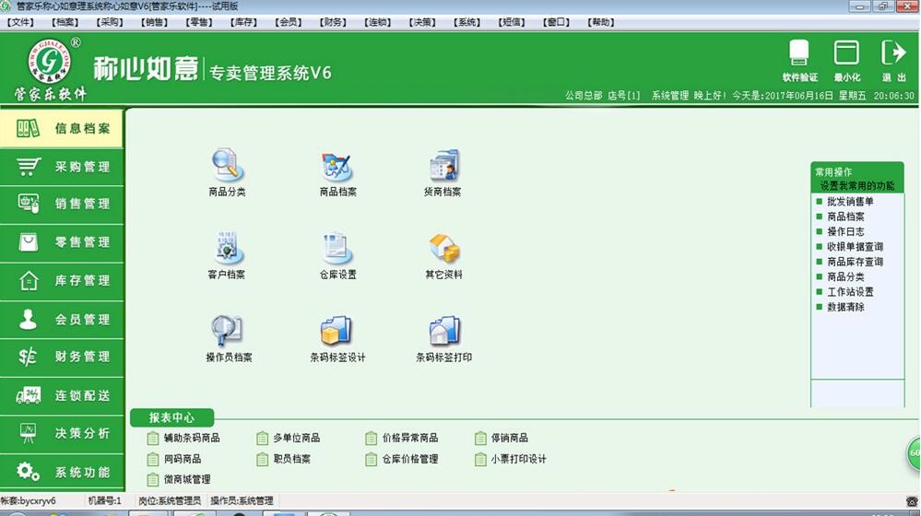Open the 同码商品 report
The image size is (921, 516).
tap(174, 459)
